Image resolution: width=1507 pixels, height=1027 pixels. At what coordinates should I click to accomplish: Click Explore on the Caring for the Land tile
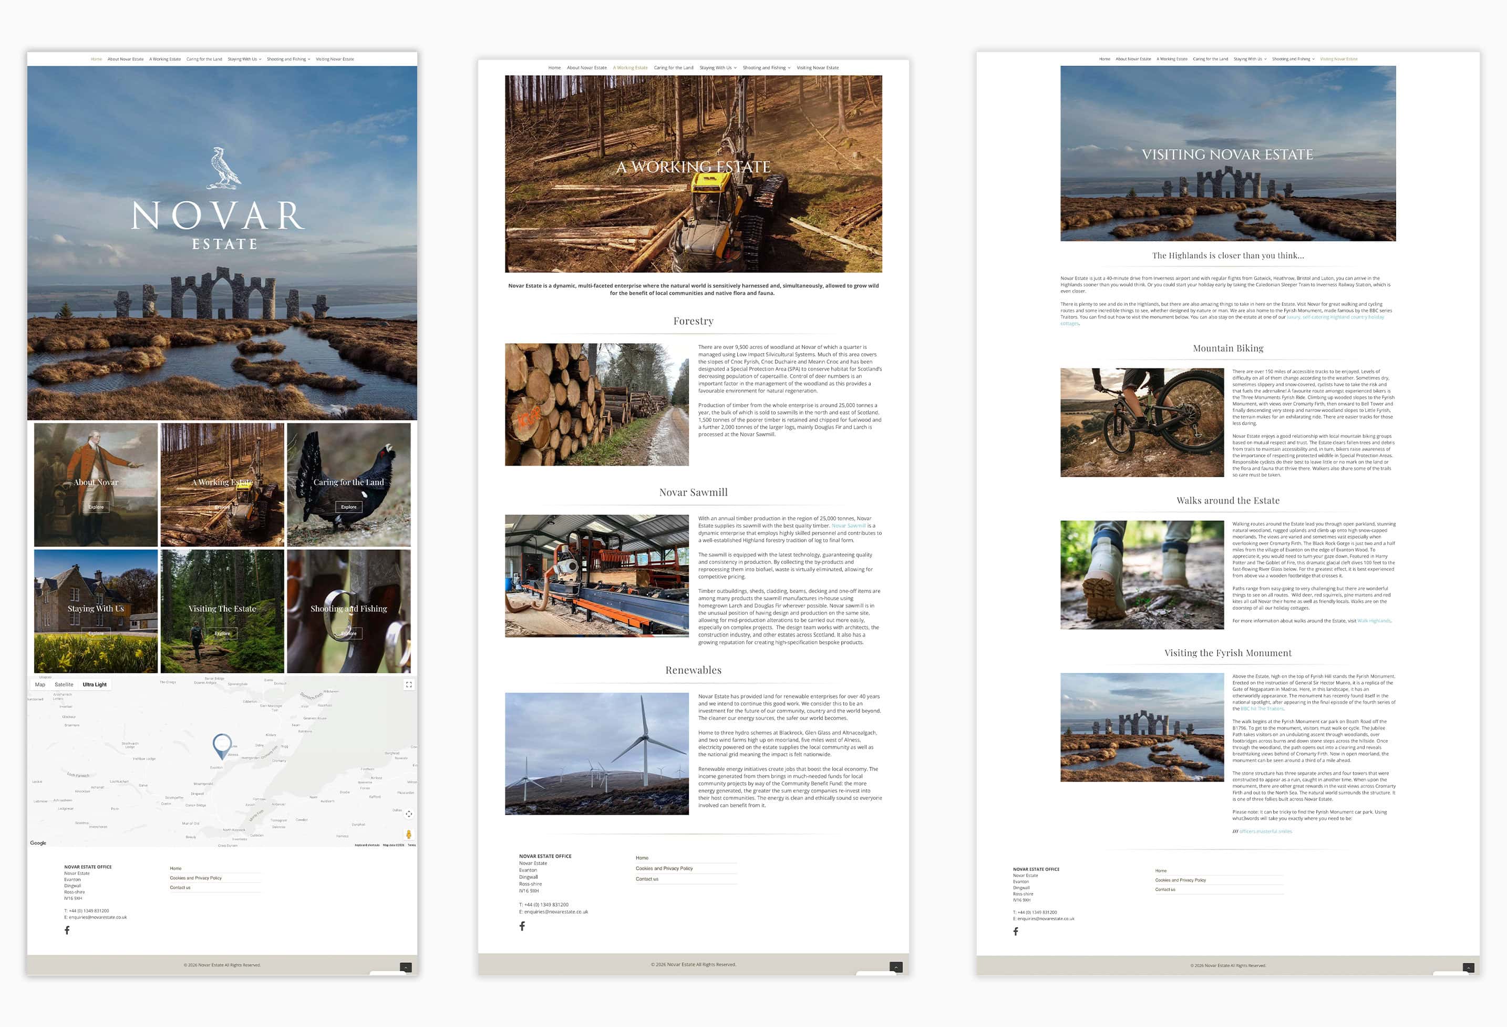click(349, 507)
